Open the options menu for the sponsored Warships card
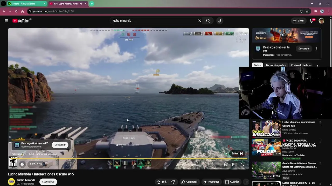 (x=317, y=49)
